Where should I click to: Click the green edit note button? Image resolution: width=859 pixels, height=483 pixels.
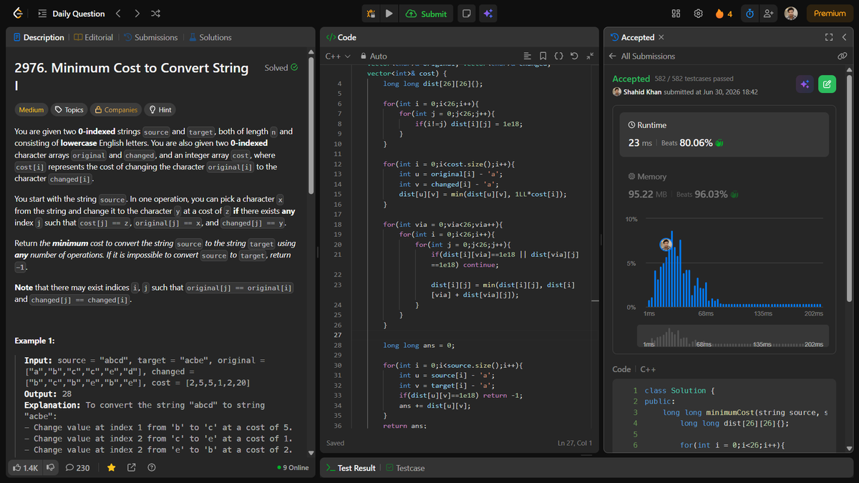tap(827, 84)
